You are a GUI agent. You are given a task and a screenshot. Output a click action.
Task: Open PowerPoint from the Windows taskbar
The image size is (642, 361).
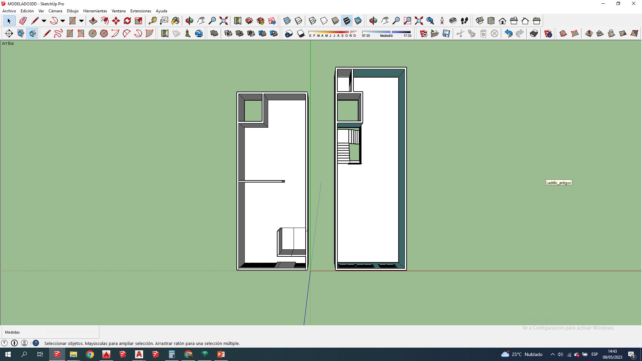click(x=221, y=354)
